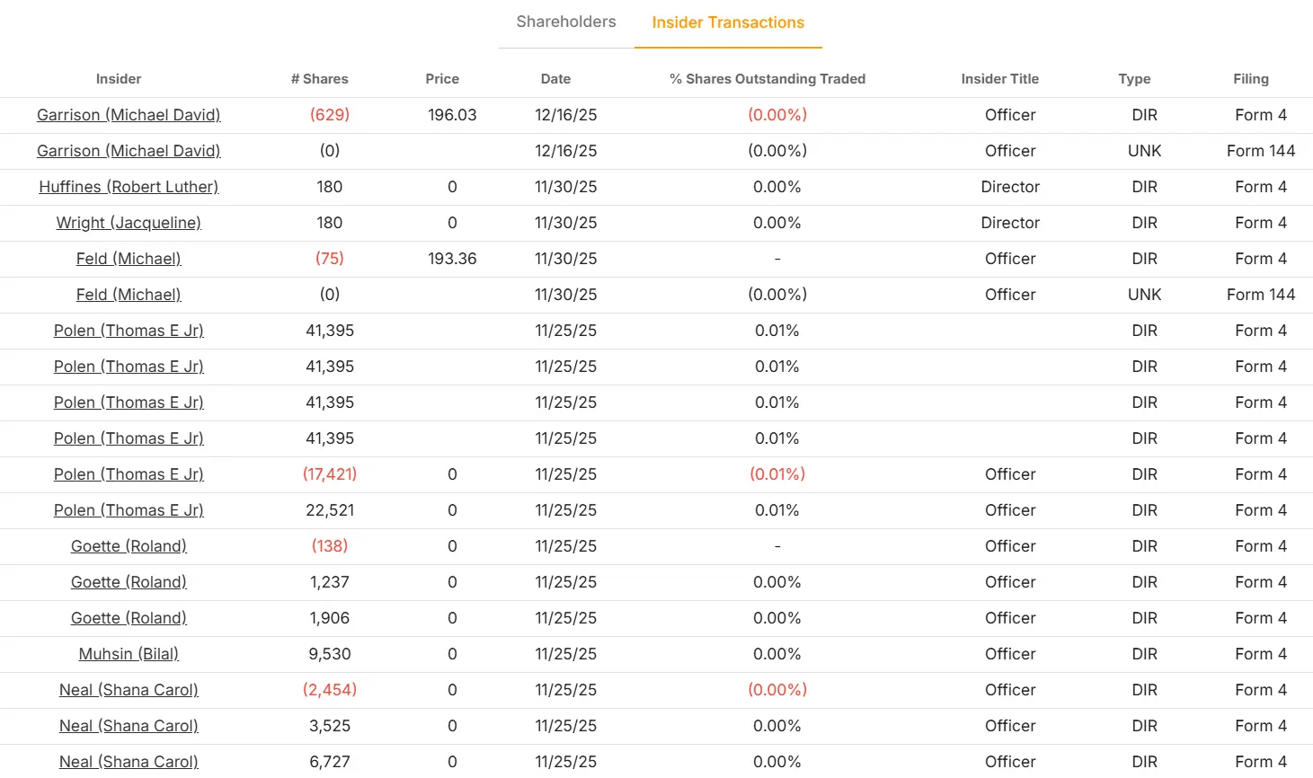
Task: Click the # Shares column header
Action: (319, 79)
